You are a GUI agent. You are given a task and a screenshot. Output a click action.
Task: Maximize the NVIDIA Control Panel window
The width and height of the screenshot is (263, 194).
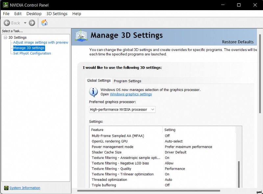[239, 5]
